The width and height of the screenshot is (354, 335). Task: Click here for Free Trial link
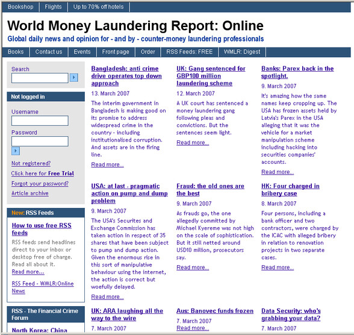(x=43, y=174)
